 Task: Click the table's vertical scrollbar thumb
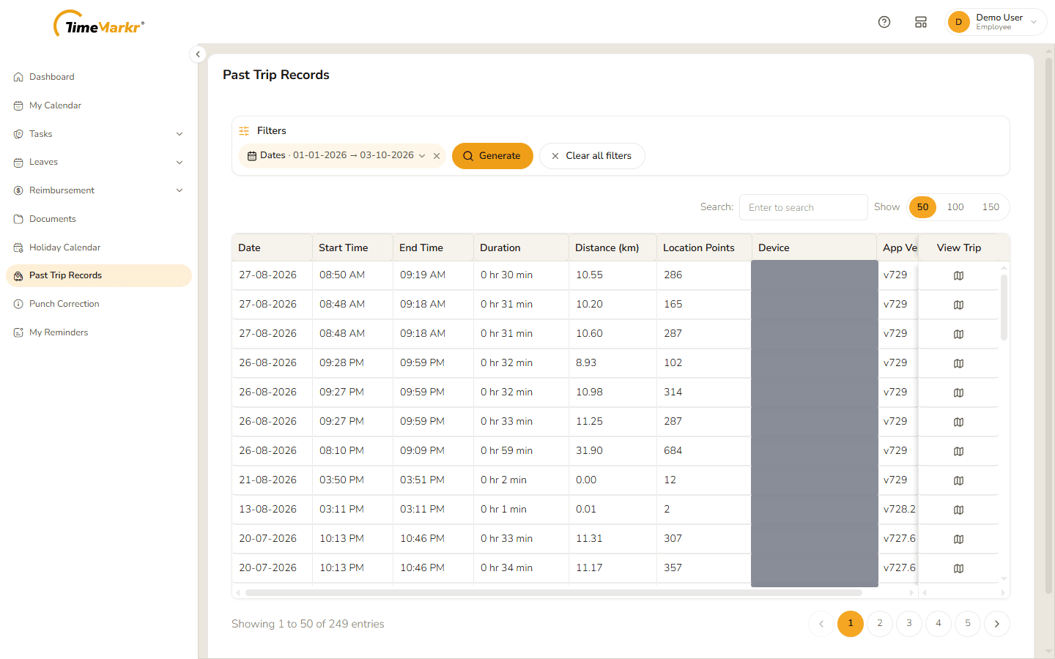tap(1004, 308)
